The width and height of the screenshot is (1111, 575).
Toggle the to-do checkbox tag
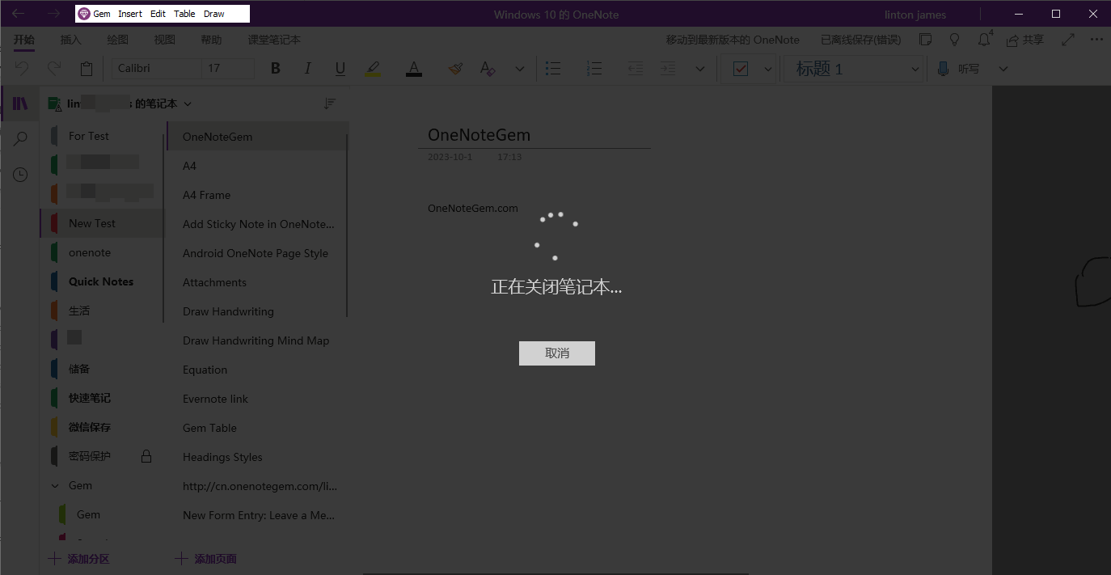pos(740,69)
